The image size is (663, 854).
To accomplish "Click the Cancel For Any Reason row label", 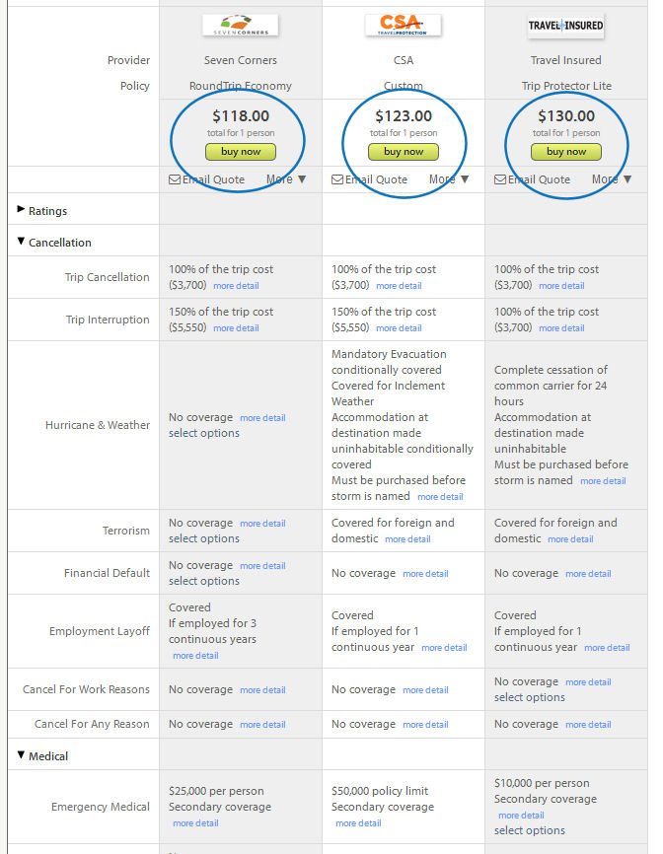I will [92, 724].
